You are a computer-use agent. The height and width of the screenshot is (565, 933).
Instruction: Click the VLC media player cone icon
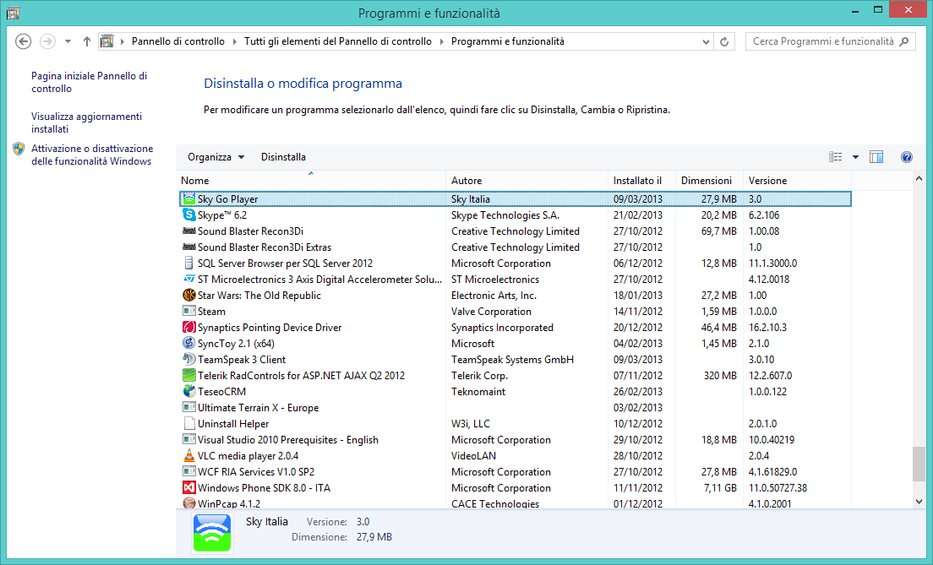point(188,455)
